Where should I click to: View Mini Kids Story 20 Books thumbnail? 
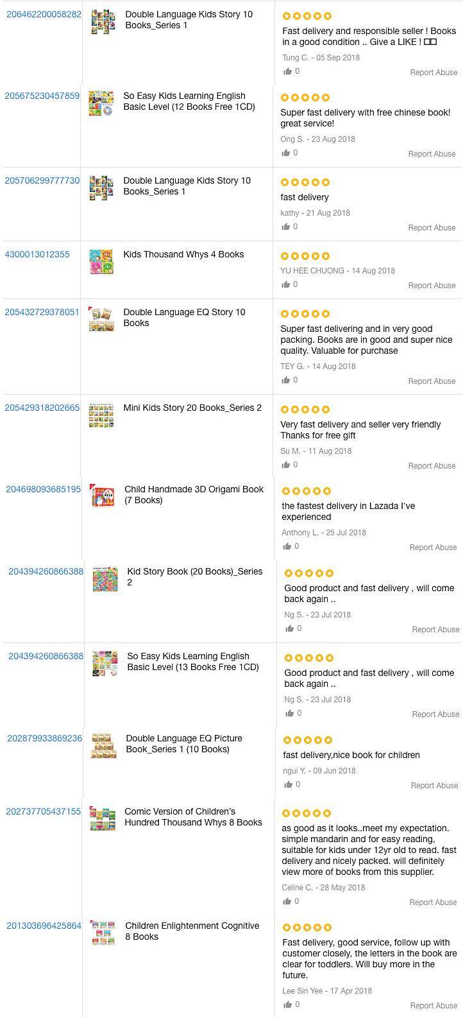[x=101, y=416]
